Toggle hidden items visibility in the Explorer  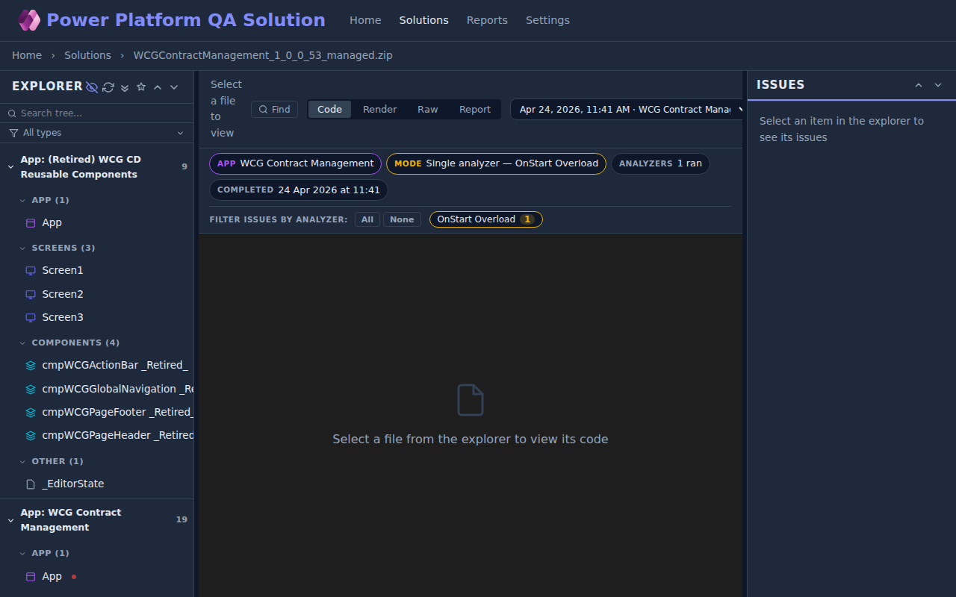tap(92, 87)
